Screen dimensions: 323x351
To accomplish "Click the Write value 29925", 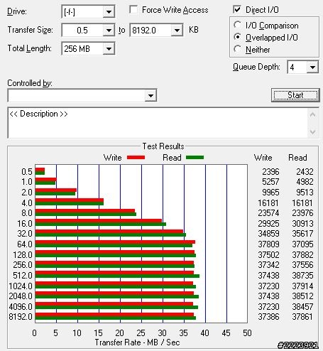I will coord(268,223).
